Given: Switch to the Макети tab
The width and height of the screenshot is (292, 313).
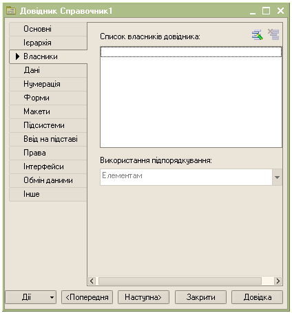Looking at the screenshot, I should [x=48, y=111].
